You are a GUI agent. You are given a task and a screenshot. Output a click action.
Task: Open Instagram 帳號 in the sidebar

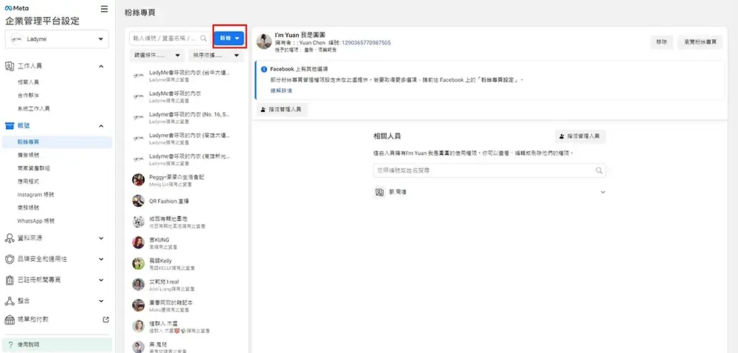click(35, 195)
